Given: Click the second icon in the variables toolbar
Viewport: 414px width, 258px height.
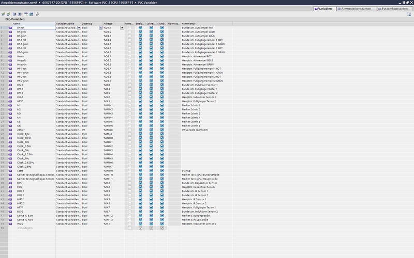Looking at the screenshot, I should [x=8, y=14].
